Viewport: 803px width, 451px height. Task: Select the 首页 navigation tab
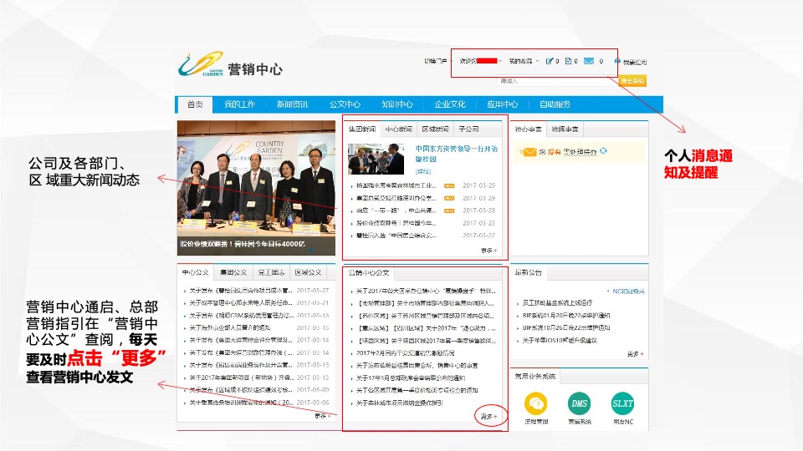coord(195,104)
